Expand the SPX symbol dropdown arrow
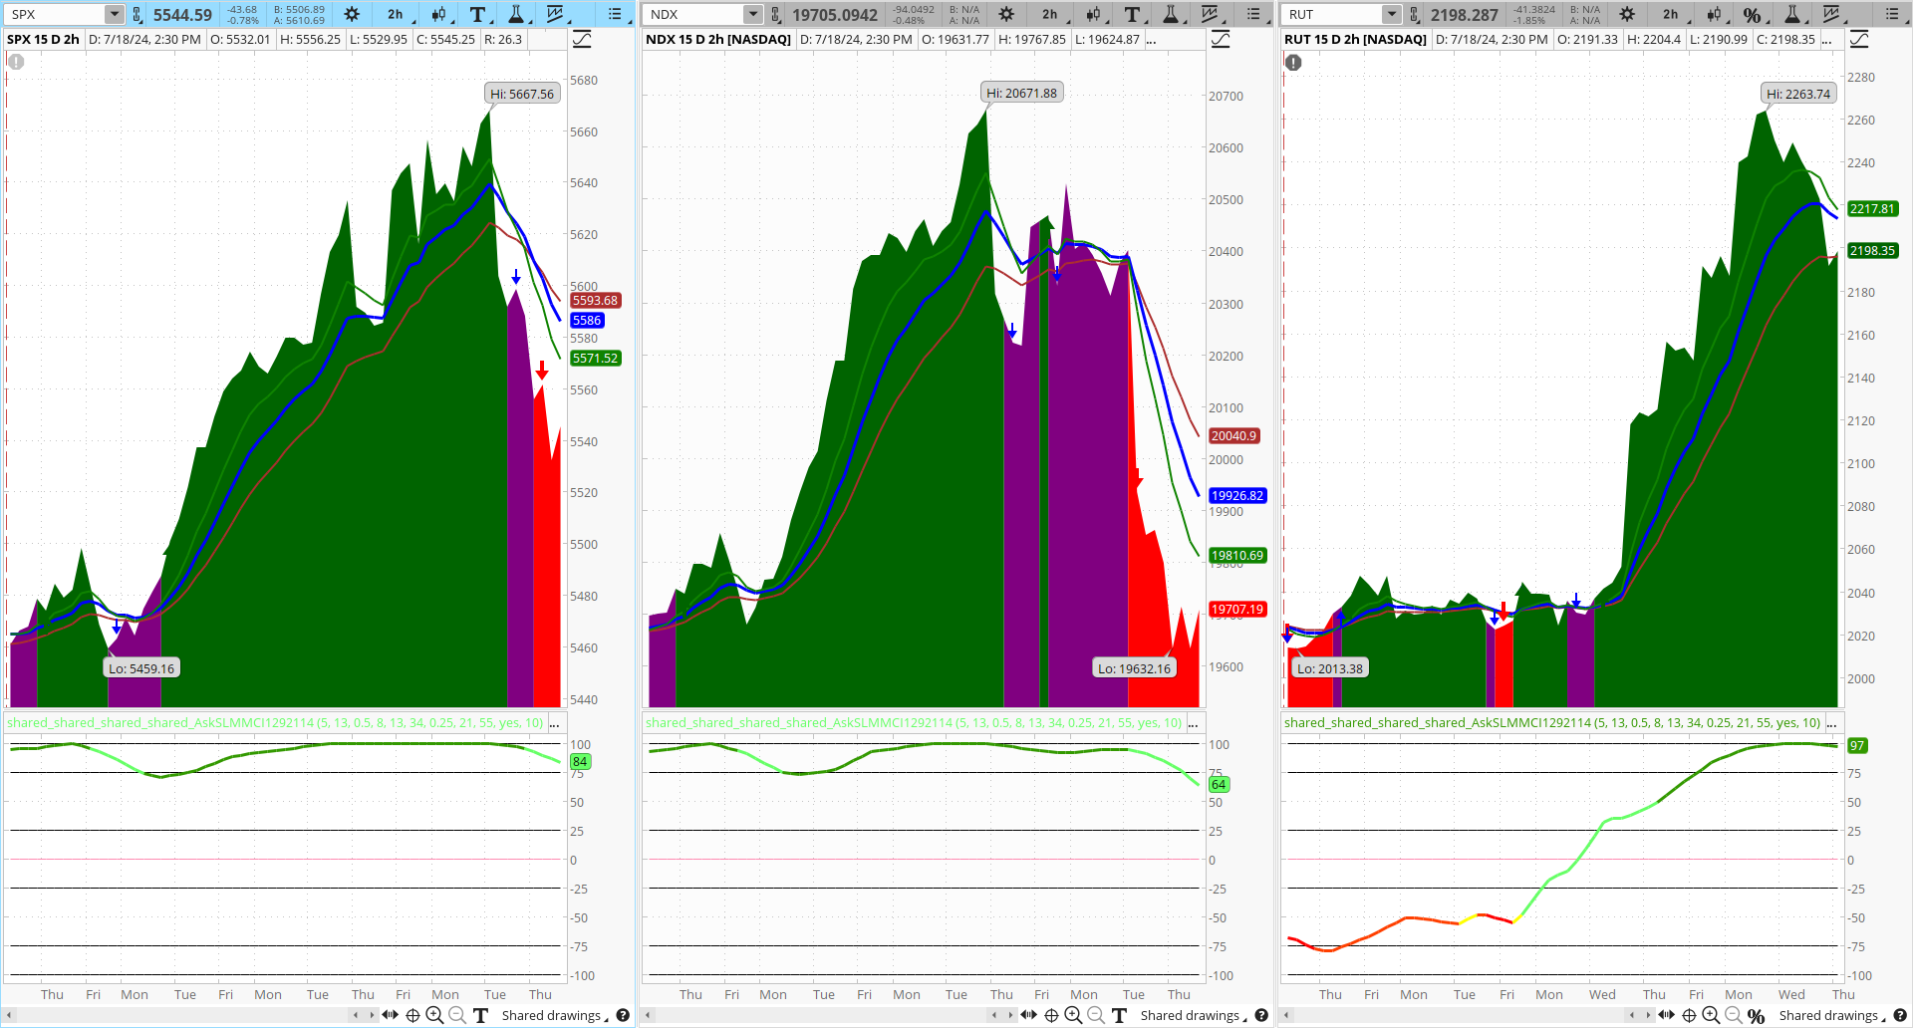 pyautogui.click(x=115, y=14)
